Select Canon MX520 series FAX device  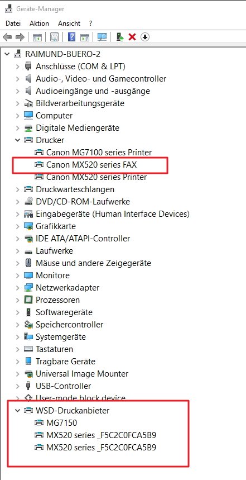pyautogui.click(x=91, y=165)
